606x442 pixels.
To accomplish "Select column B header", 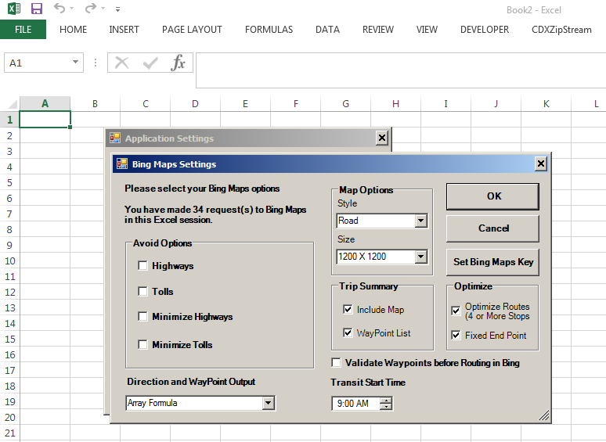I will (95, 103).
